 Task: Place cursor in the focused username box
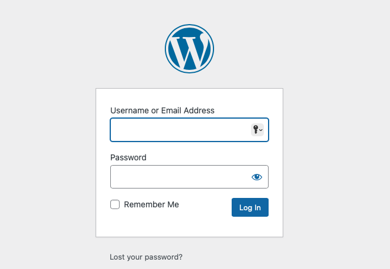180,130
